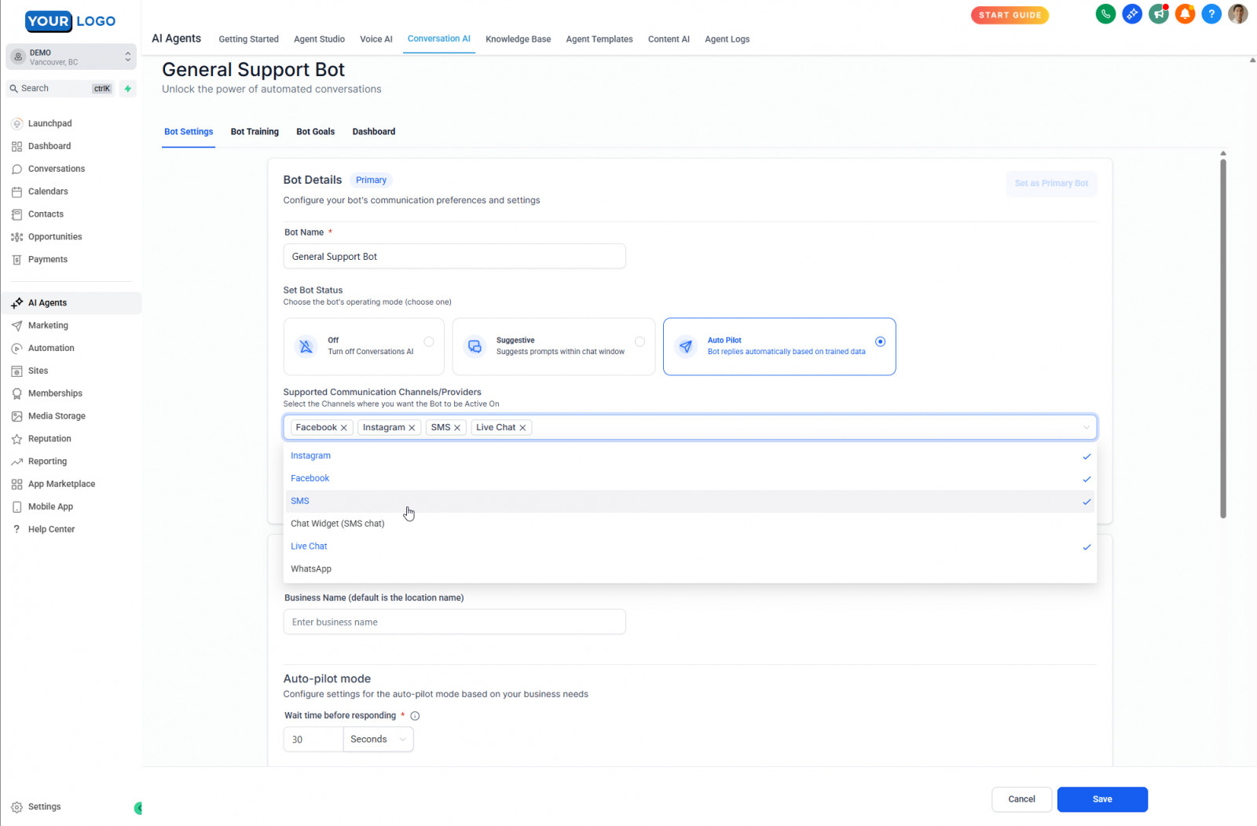
Task: Collapse the communication channels dropdown arrow
Action: [1086, 428]
